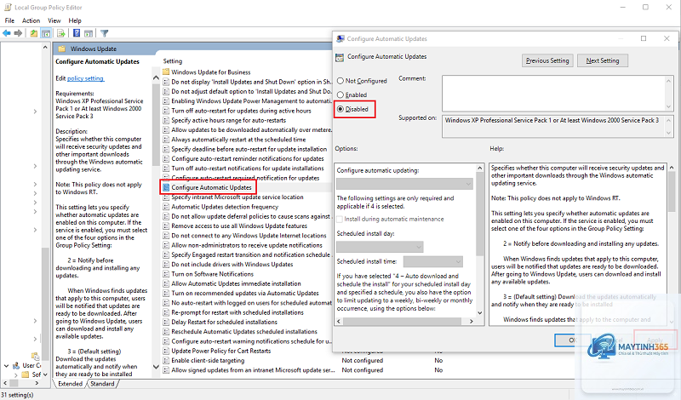This screenshot has width=681, height=400.
Task: Collapse the 'User C' tree node
Action: click(x=6, y=366)
